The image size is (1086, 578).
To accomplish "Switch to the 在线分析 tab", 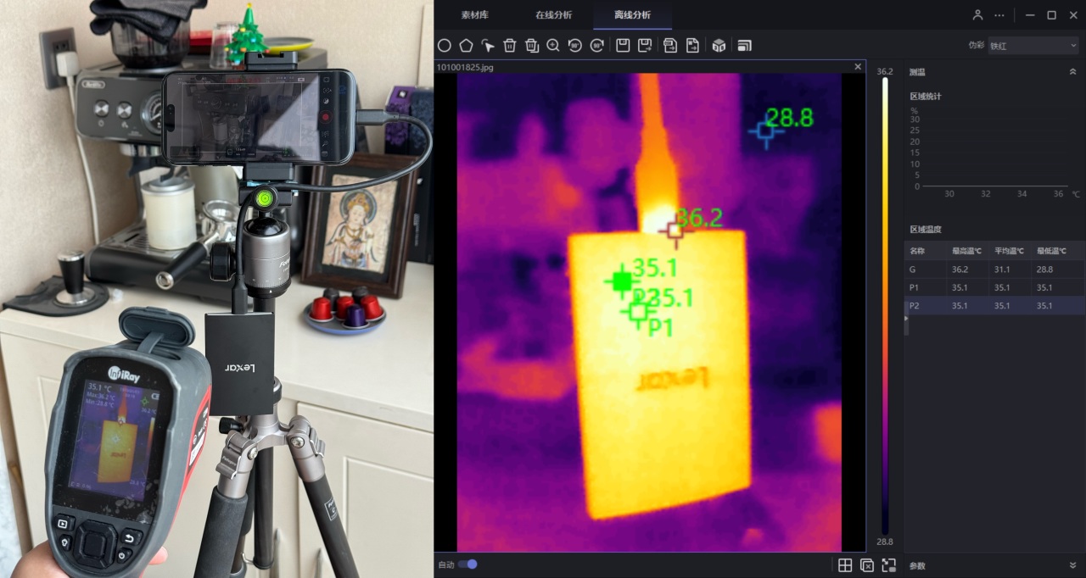I will pos(553,15).
